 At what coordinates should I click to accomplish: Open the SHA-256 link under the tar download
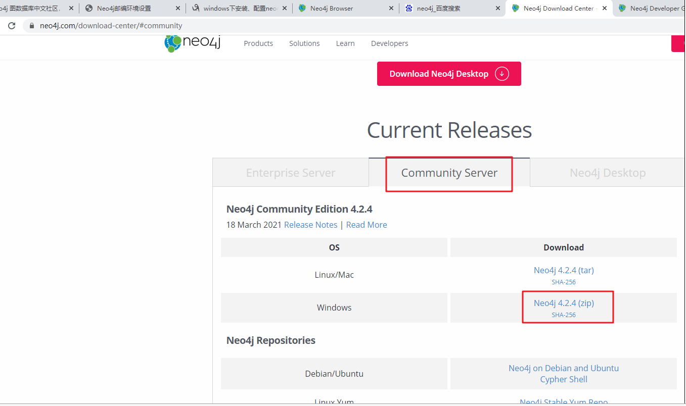(564, 282)
